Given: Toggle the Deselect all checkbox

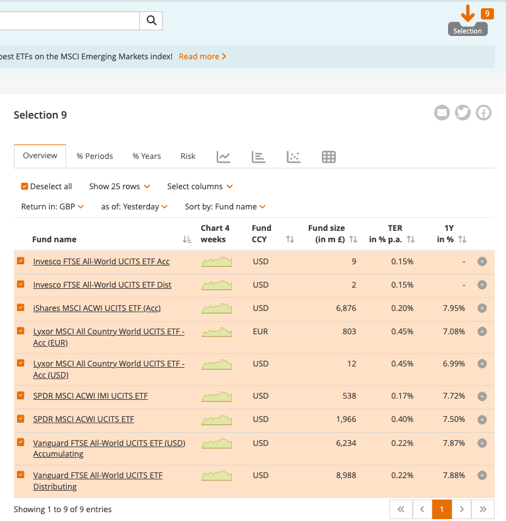Looking at the screenshot, I should click(x=25, y=187).
